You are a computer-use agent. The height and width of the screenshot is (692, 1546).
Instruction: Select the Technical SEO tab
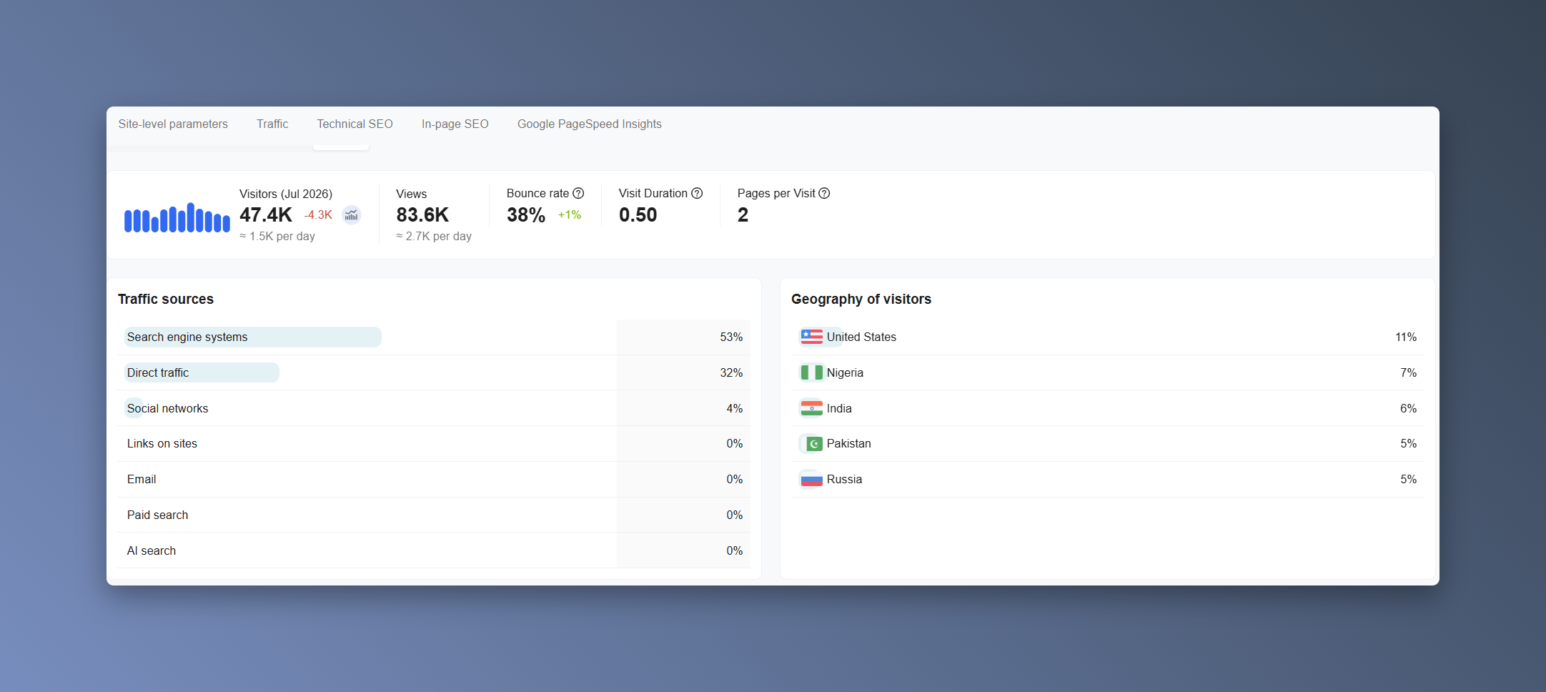tap(355, 124)
